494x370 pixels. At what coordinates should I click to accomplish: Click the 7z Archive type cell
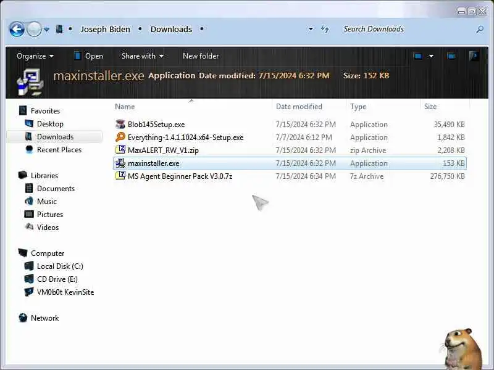(367, 176)
